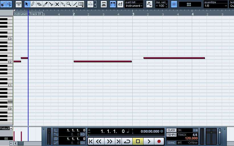
Task: Click the scrollbar left arrow
Action: coord(16,143)
